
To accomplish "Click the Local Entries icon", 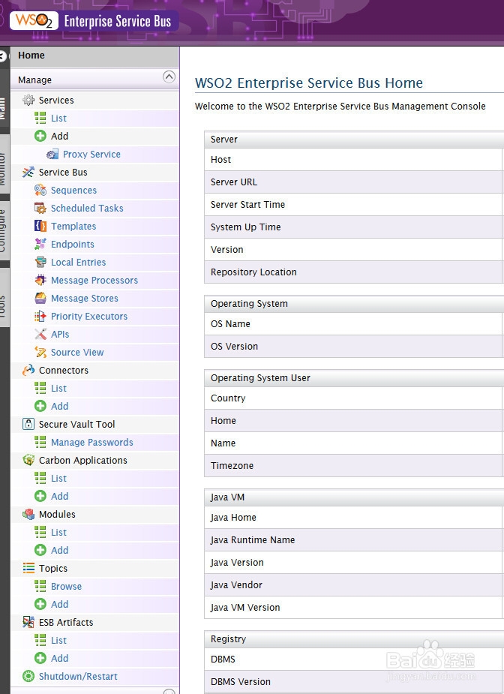I will [x=40, y=262].
